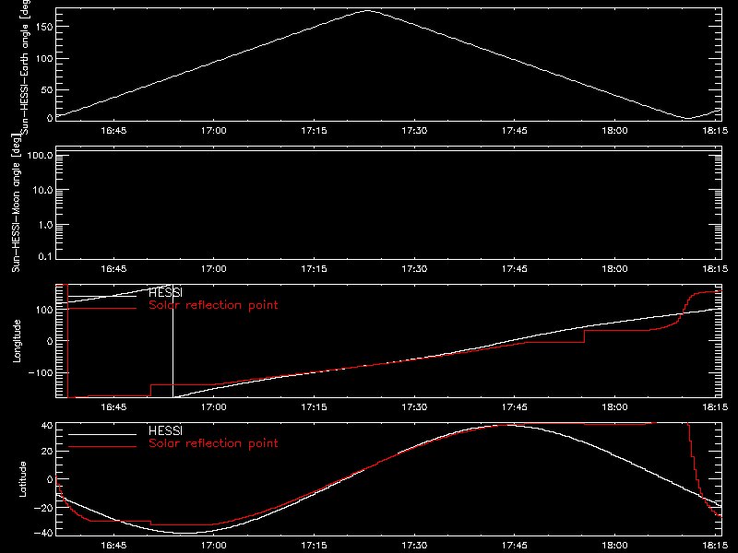738x553 pixels.
Task: Click the '20' tick on Latitude axis
Action: coord(47,452)
